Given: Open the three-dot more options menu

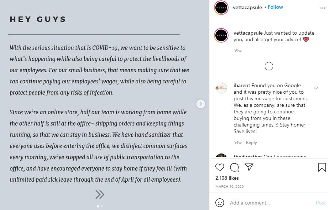Looking at the screenshot, I should point(323,8).
